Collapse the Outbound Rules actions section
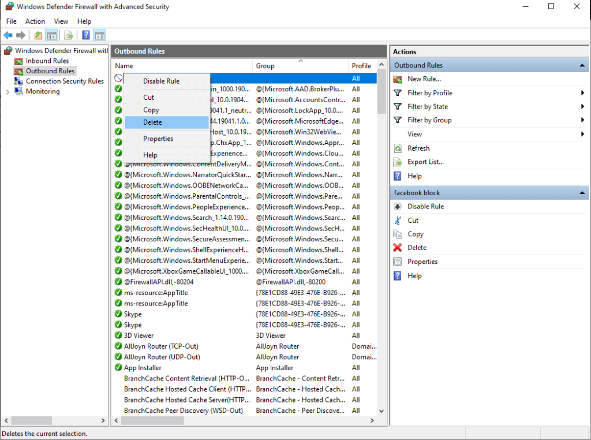The height and width of the screenshot is (440, 591). 582,65
